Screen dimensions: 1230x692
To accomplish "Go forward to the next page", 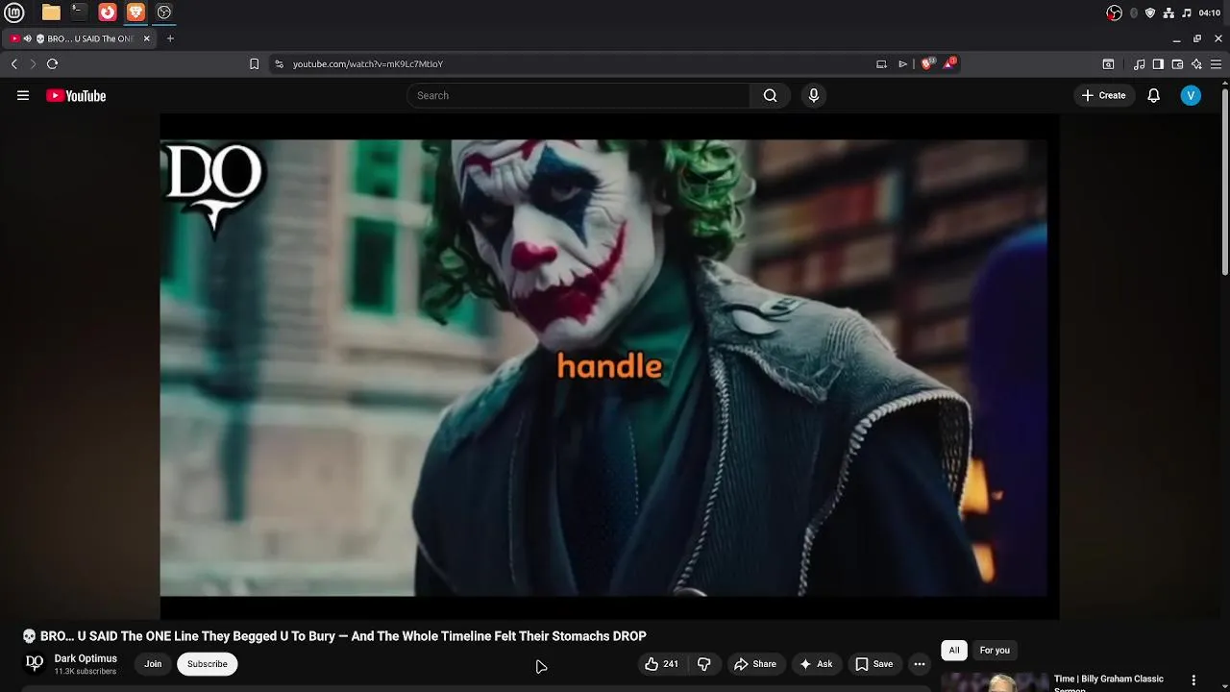I will pos(32,63).
